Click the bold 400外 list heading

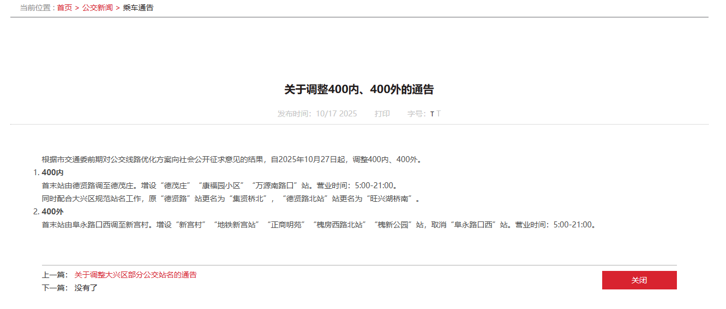click(52, 212)
